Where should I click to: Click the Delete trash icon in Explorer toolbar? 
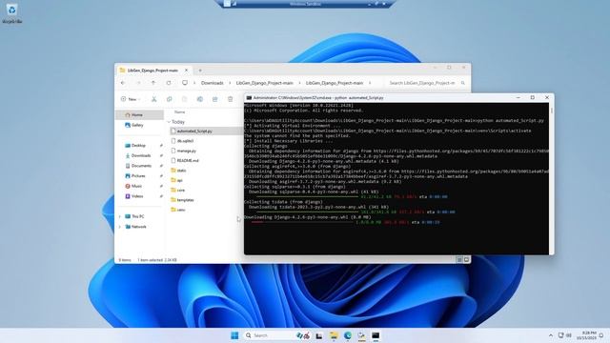click(x=231, y=99)
